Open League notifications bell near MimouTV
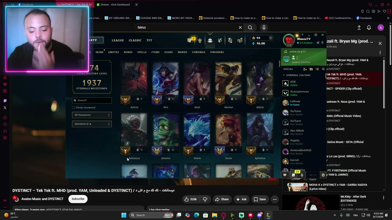Viewport: 392px width, 220px height. click(322, 42)
